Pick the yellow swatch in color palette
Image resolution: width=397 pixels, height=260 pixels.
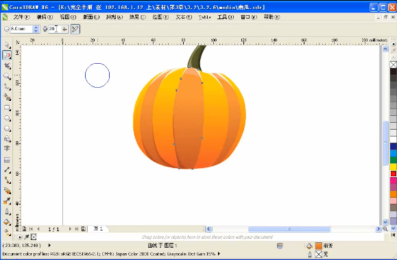pyautogui.click(x=393, y=167)
